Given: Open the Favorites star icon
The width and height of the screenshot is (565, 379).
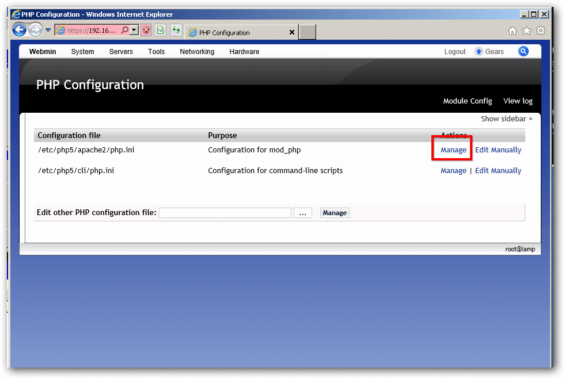Looking at the screenshot, I should (526, 31).
